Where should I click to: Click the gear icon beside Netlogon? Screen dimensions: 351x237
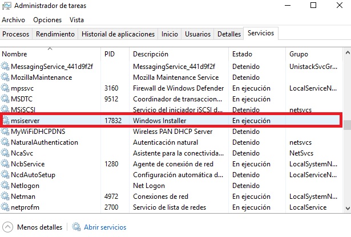click(5, 185)
